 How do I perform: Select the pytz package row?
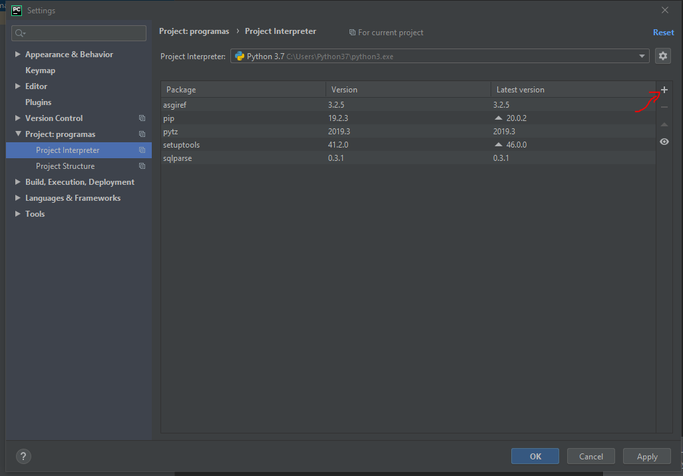(408, 132)
